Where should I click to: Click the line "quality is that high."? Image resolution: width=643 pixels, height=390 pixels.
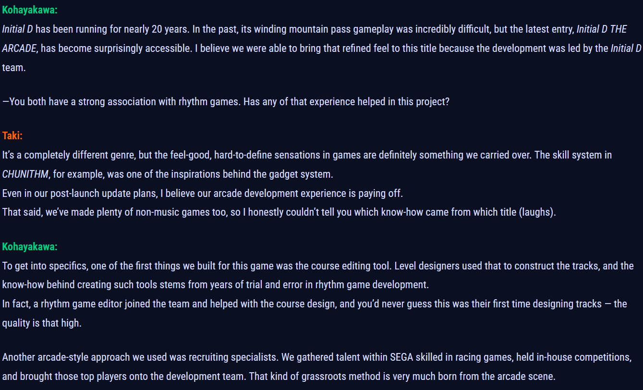click(x=42, y=323)
